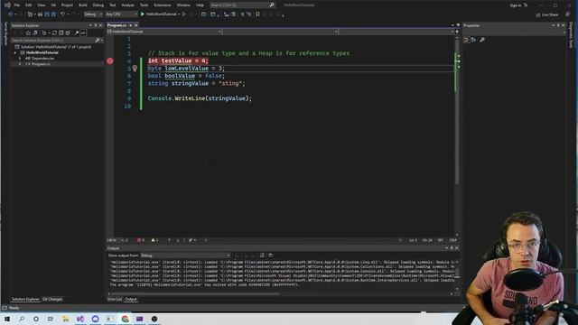Click the Save All toolbar icon
The width and height of the screenshot is (578, 325).
point(53,14)
